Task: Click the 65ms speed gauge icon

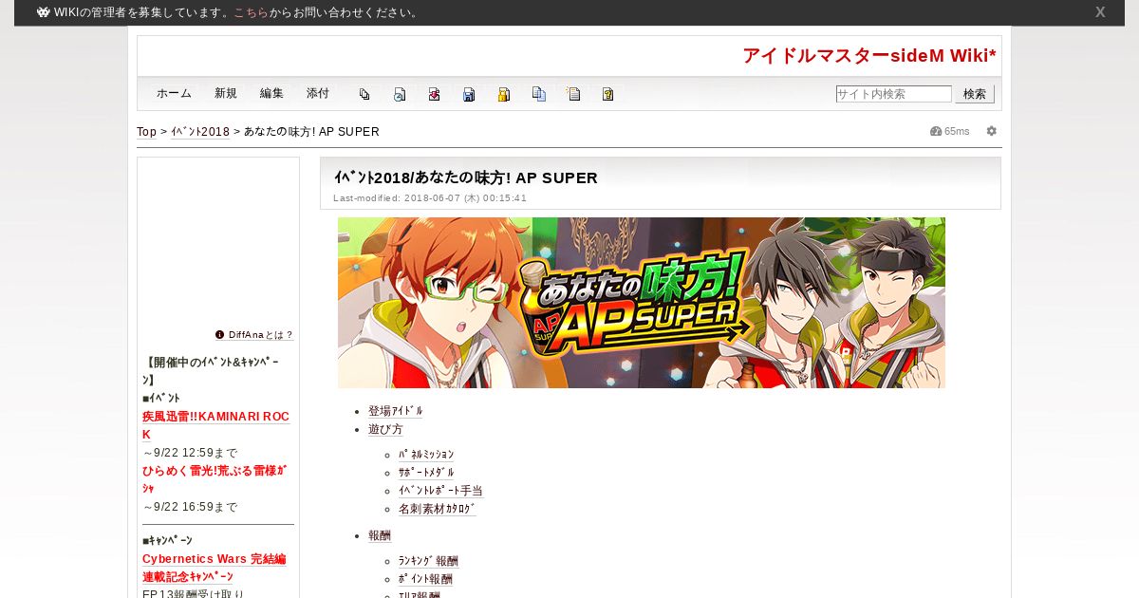Action: click(936, 131)
